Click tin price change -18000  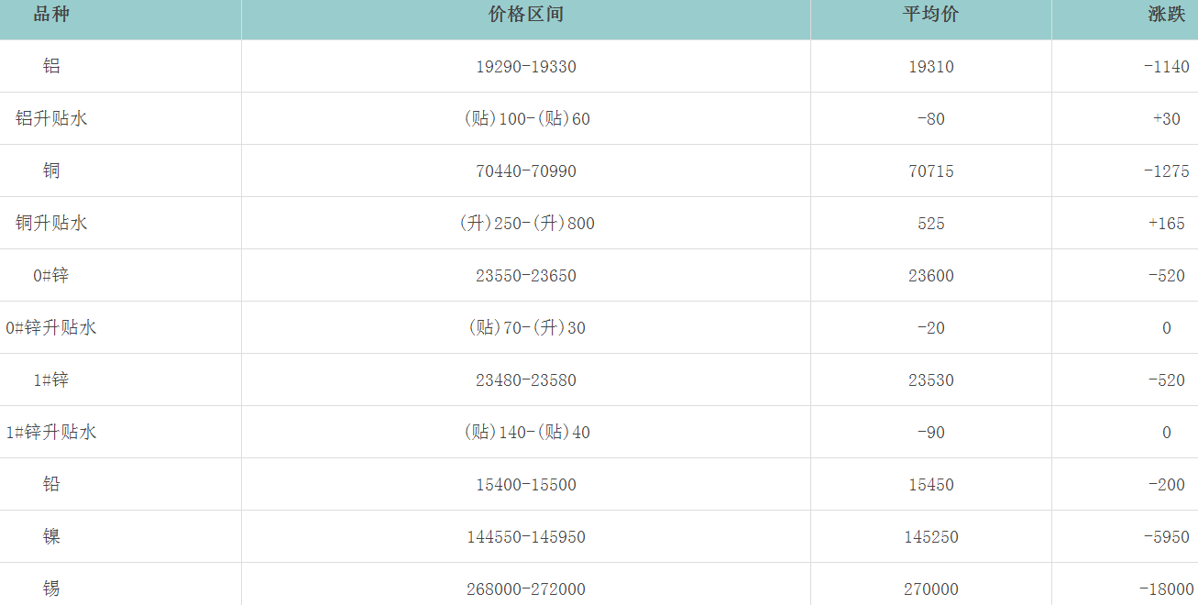[1166, 589]
